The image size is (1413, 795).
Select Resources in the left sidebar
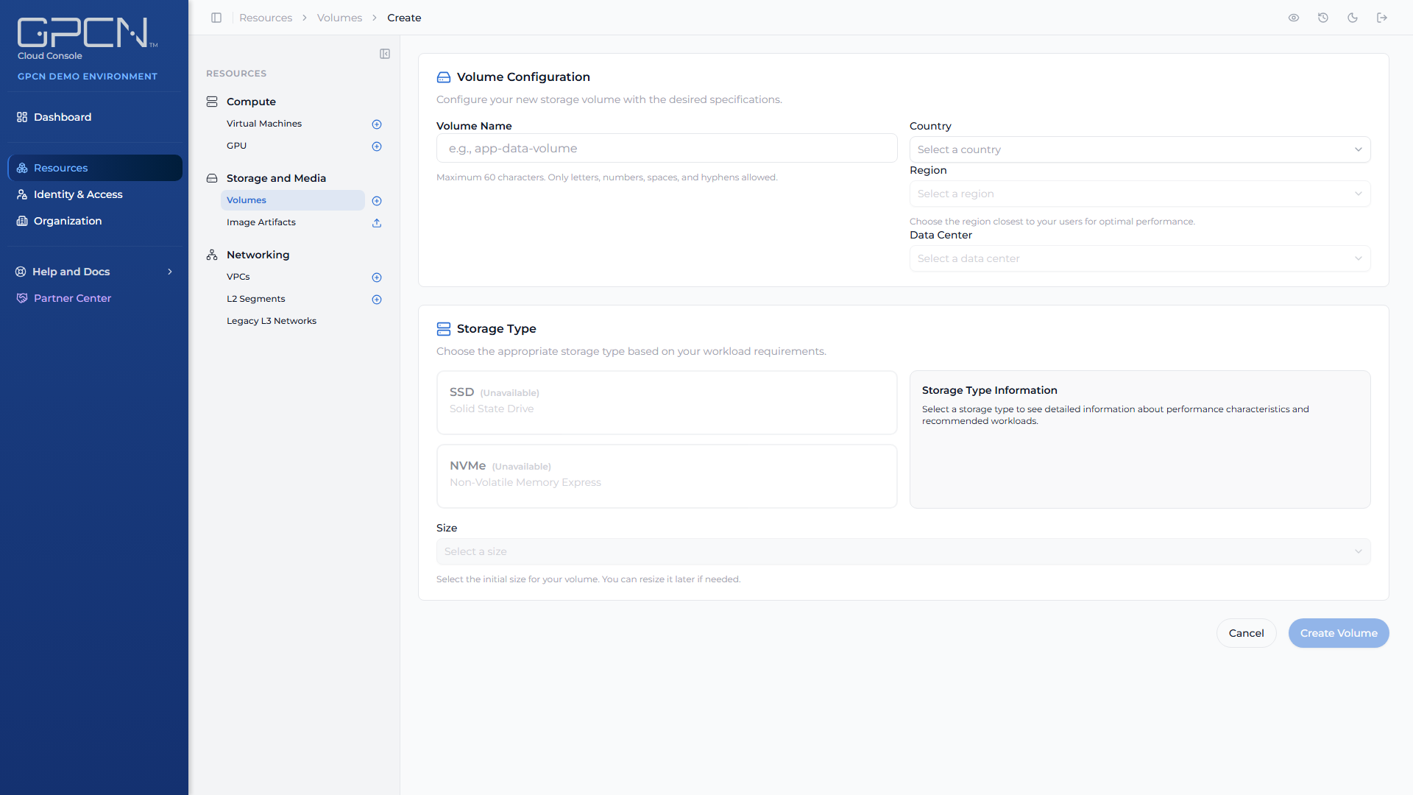coord(95,168)
